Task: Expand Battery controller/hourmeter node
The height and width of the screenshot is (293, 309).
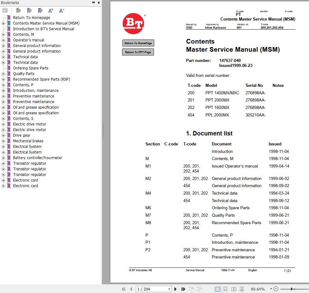Action: 3,158
